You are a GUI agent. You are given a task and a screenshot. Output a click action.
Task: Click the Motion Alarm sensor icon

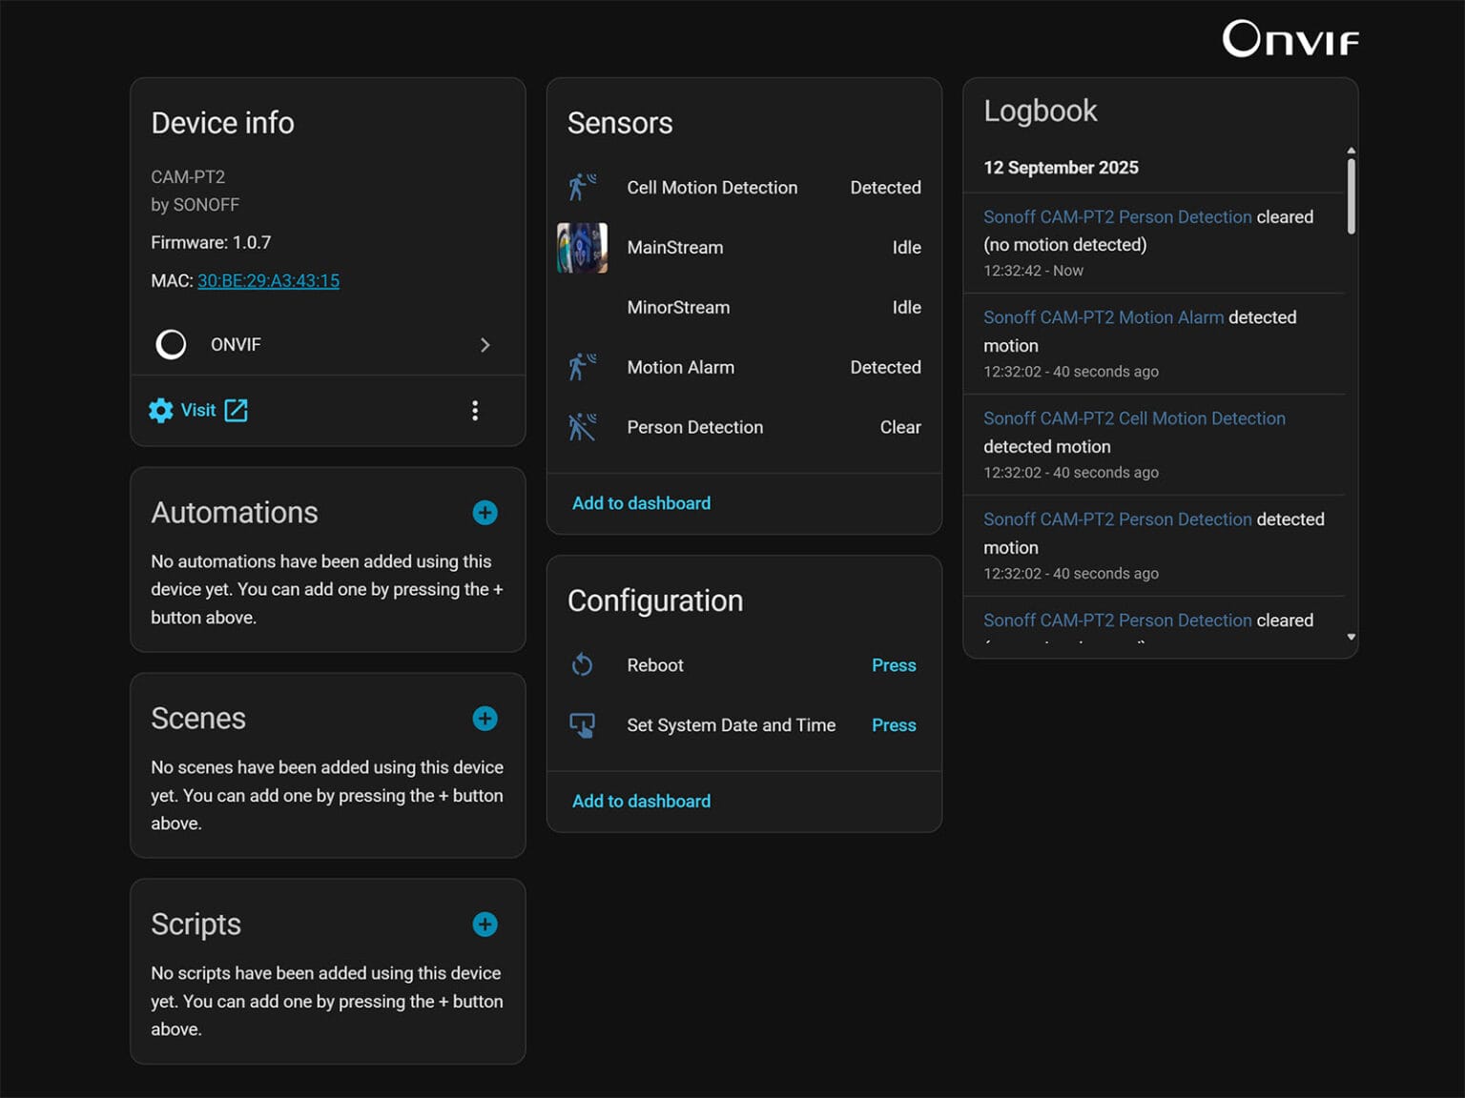[x=582, y=367]
